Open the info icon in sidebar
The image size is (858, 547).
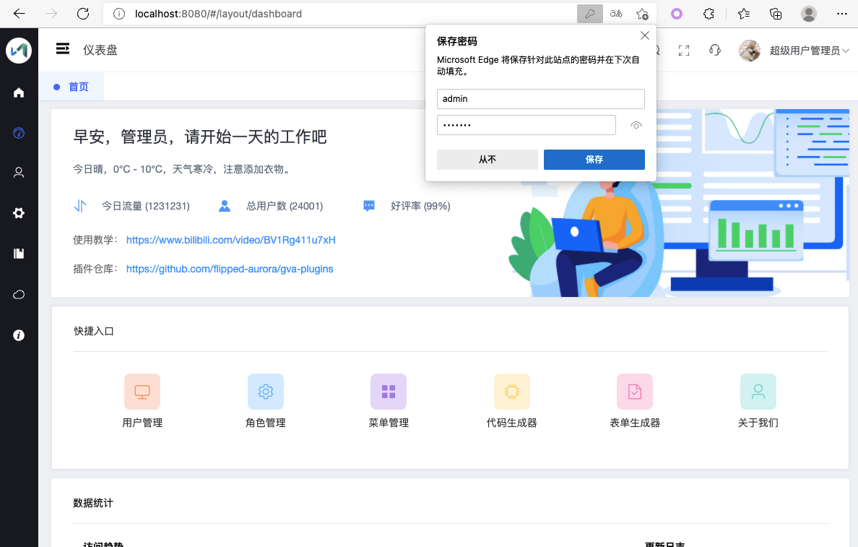click(x=19, y=335)
